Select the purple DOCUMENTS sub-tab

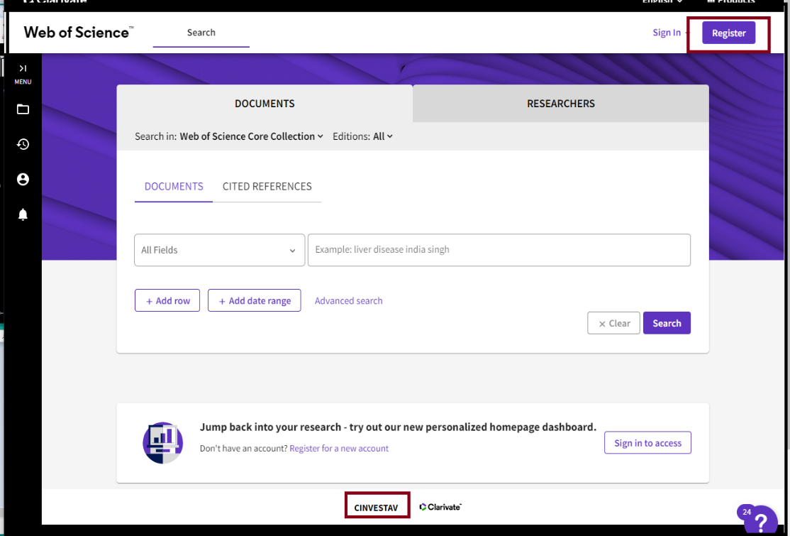coord(174,187)
